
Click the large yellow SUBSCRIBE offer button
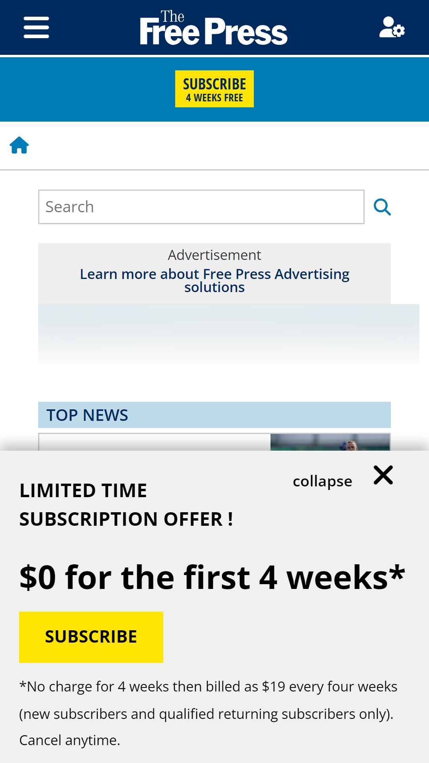[x=91, y=637]
